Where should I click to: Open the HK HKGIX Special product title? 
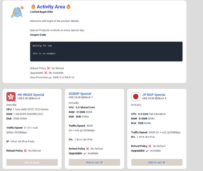click(31, 95)
